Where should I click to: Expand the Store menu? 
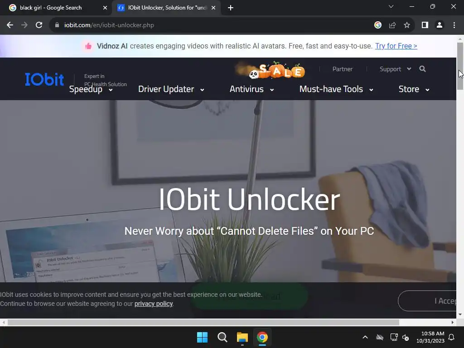point(414,89)
